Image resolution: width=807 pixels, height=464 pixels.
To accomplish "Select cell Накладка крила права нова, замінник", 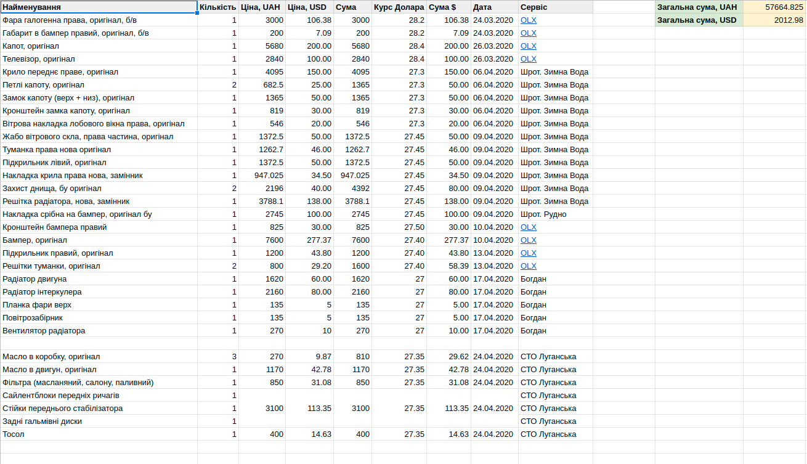I will click(99, 175).
